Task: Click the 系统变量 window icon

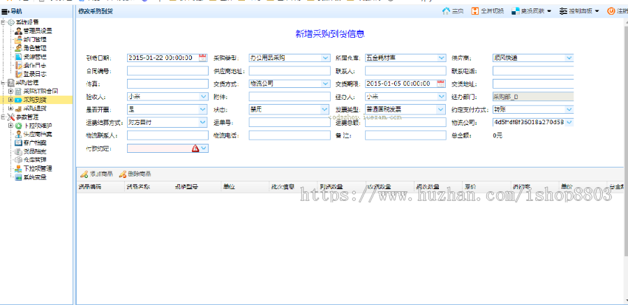Action: 18,177
